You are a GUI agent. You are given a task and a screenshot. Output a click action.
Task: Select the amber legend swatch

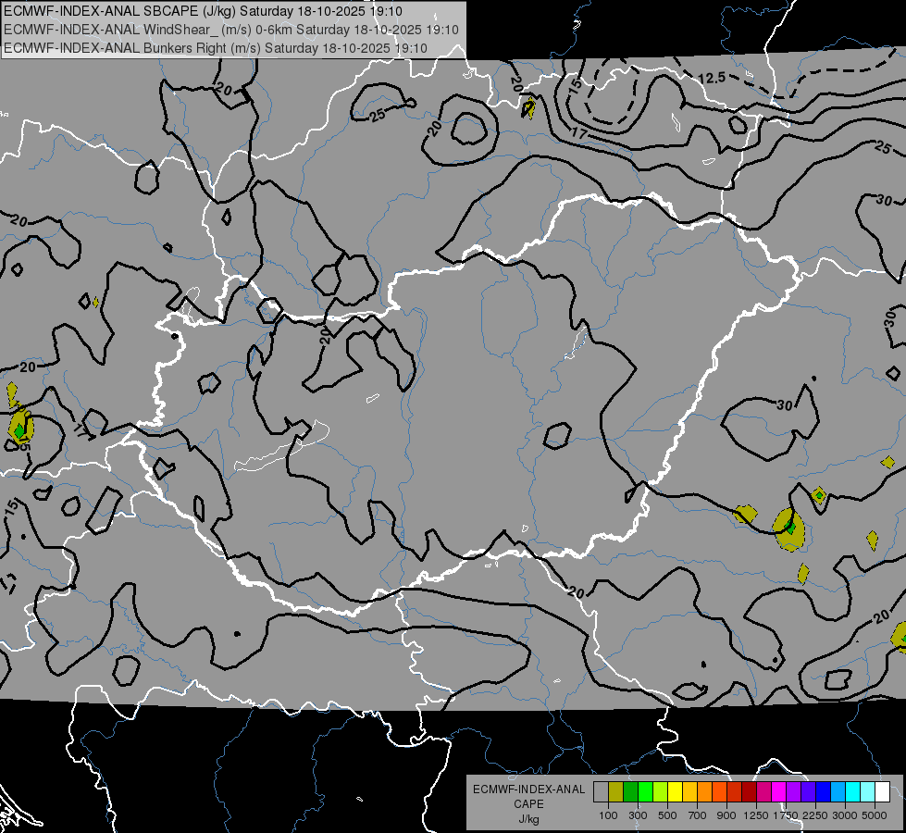point(689,792)
